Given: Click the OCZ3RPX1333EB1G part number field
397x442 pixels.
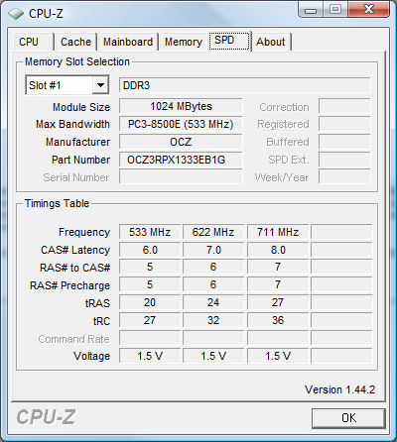Looking at the screenshot, I should [181, 160].
